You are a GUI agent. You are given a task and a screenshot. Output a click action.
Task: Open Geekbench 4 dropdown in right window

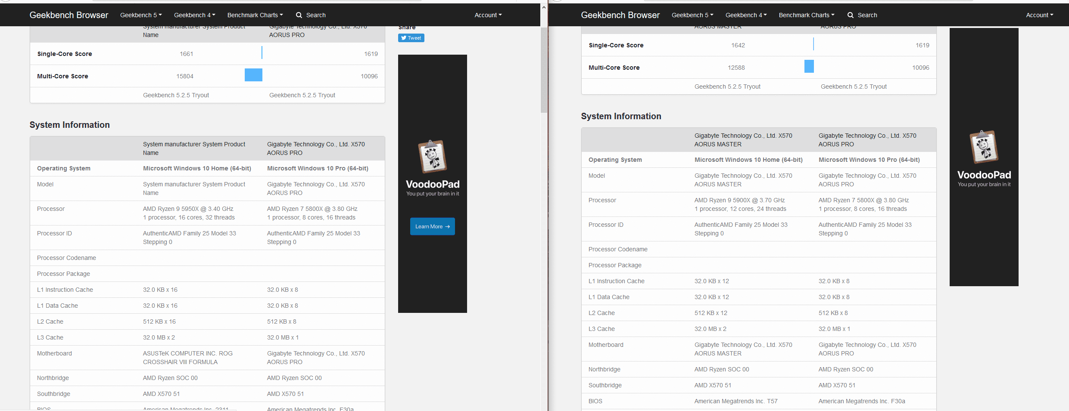point(746,15)
